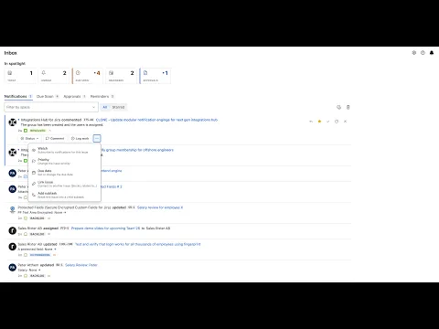439x329 pixels.
Task: Click the trash icon above notification list
Action: coord(348,107)
